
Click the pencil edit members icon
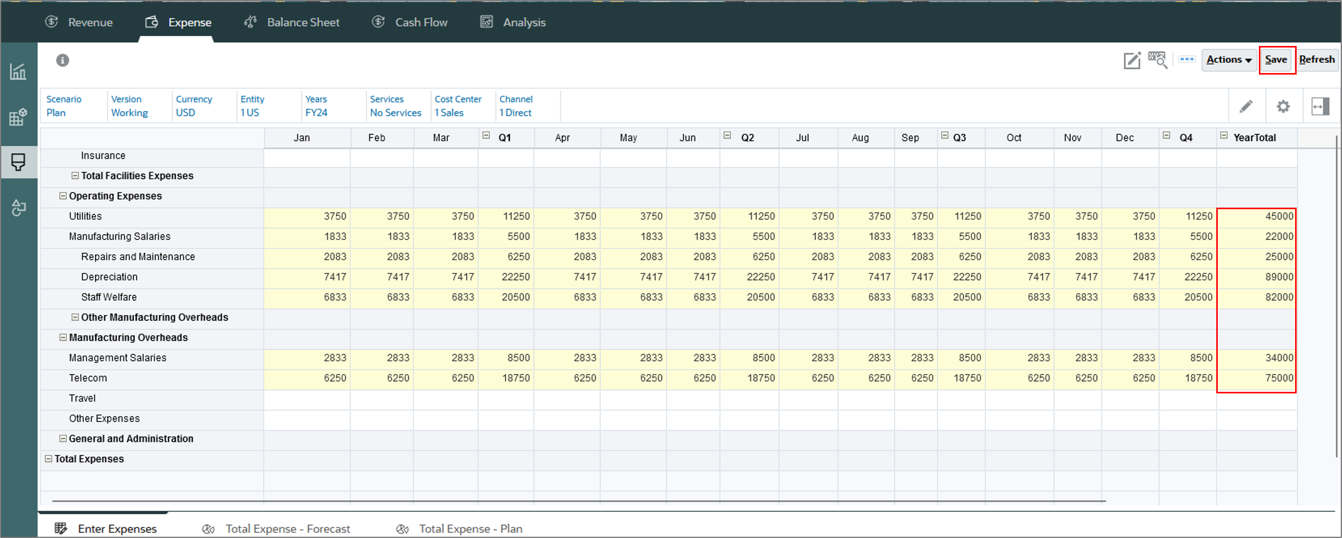click(x=1246, y=107)
